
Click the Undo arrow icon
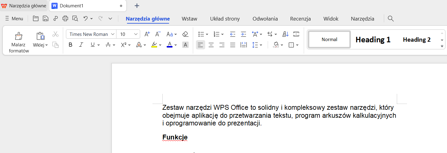point(86,19)
